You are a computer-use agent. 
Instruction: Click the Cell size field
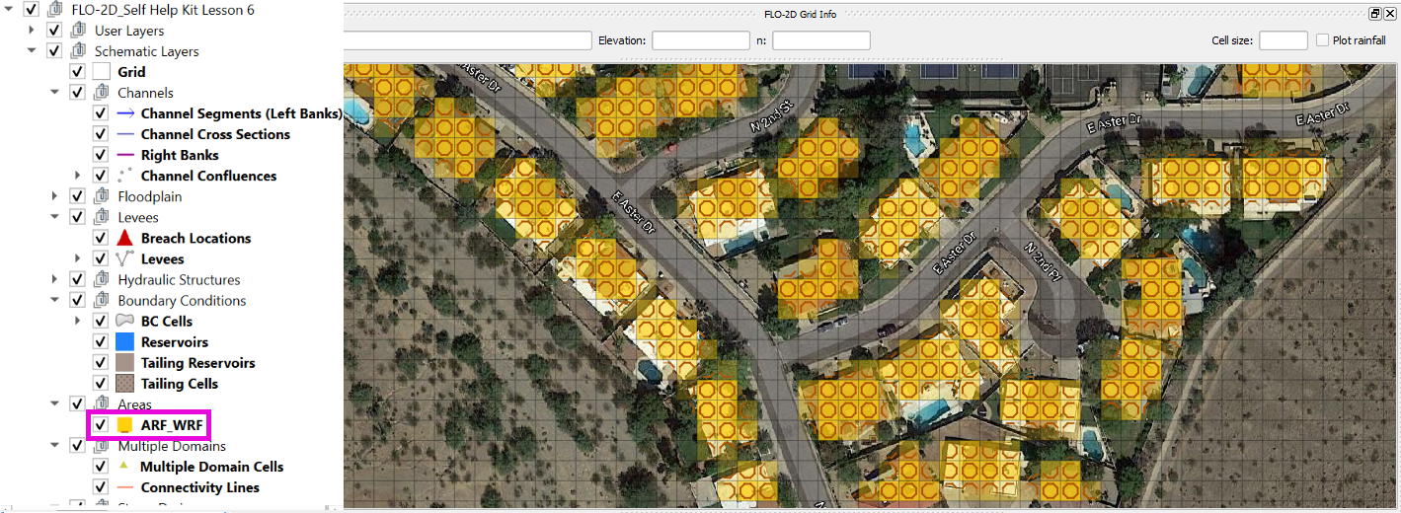click(1283, 40)
